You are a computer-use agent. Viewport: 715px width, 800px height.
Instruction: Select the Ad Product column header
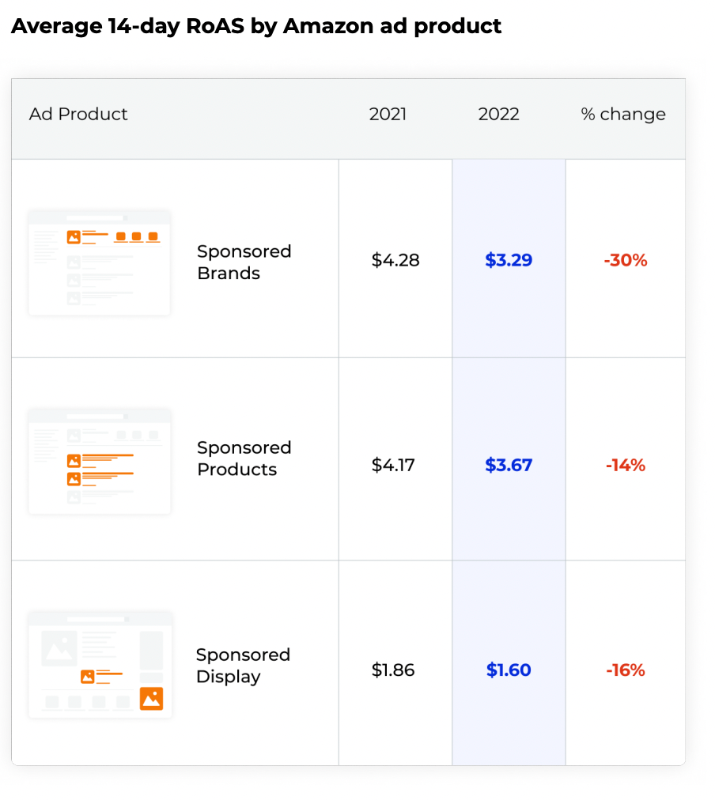click(x=78, y=114)
